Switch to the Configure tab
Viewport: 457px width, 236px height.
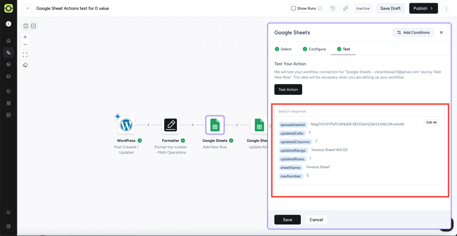coord(314,49)
